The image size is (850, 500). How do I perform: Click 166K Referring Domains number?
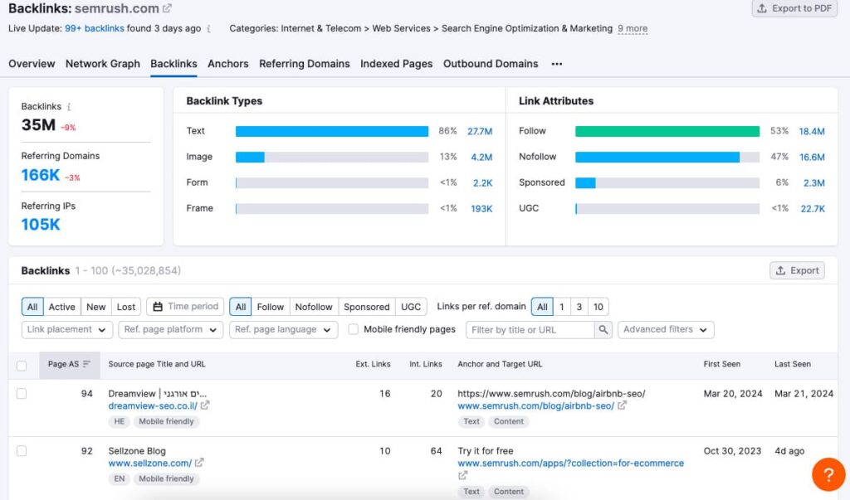[41, 175]
